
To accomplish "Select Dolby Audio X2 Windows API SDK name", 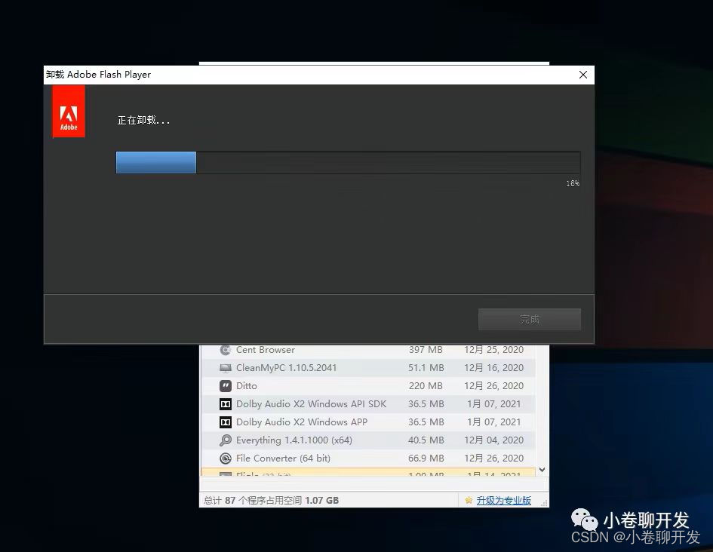I will pyautogui.click(x=311, y=404).
